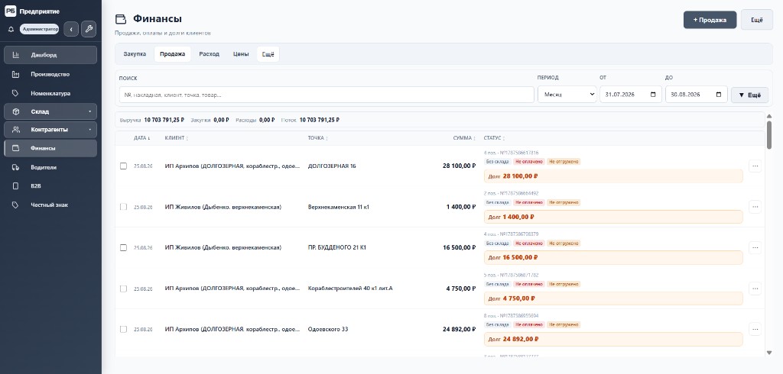The height and width of the screenshot is (374, 783).
Task: Click the Дашборд chart icon
Action: pos(16,55)
